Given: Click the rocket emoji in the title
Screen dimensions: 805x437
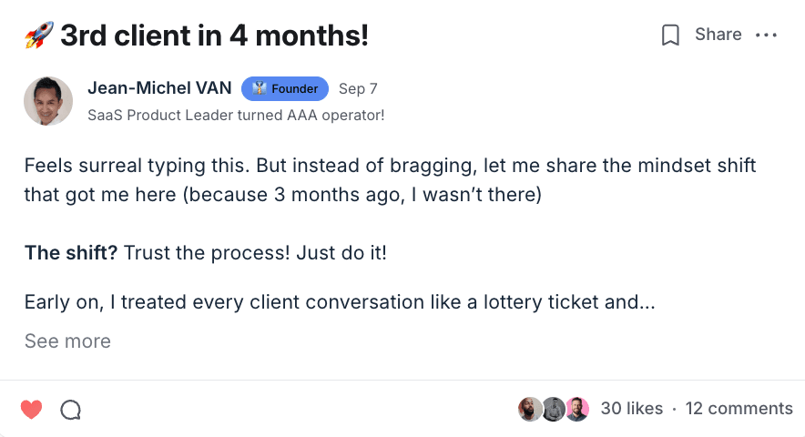Looking at the screenshot, I should 38,36.
